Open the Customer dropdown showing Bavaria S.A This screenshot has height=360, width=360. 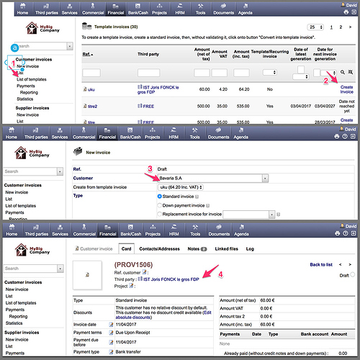213,179
